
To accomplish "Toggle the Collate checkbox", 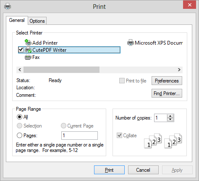I will (119, 136).
